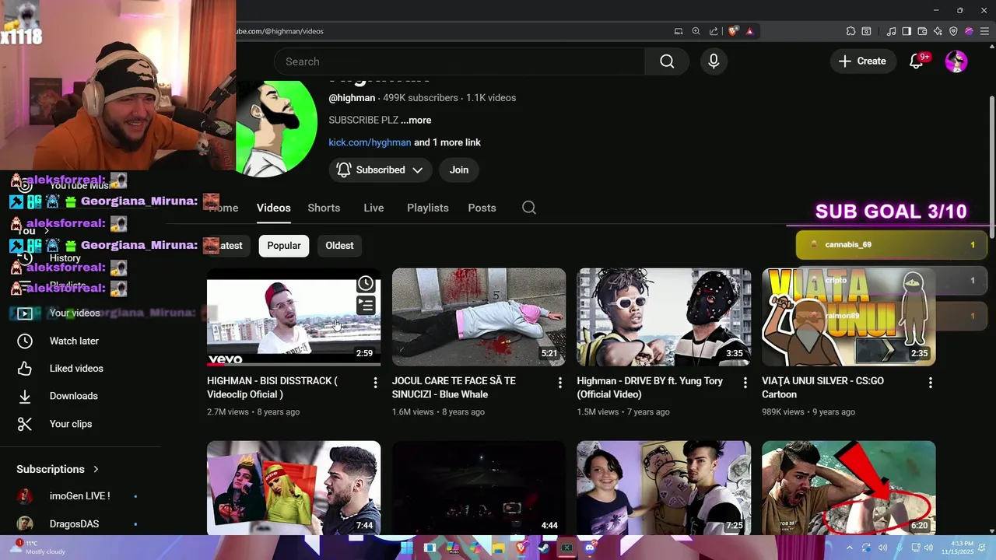This screenshot has height=560, width=996.
Task: Open more options for HIGHMAN - BISI DISSTRACK
Action: pos(375,383)
